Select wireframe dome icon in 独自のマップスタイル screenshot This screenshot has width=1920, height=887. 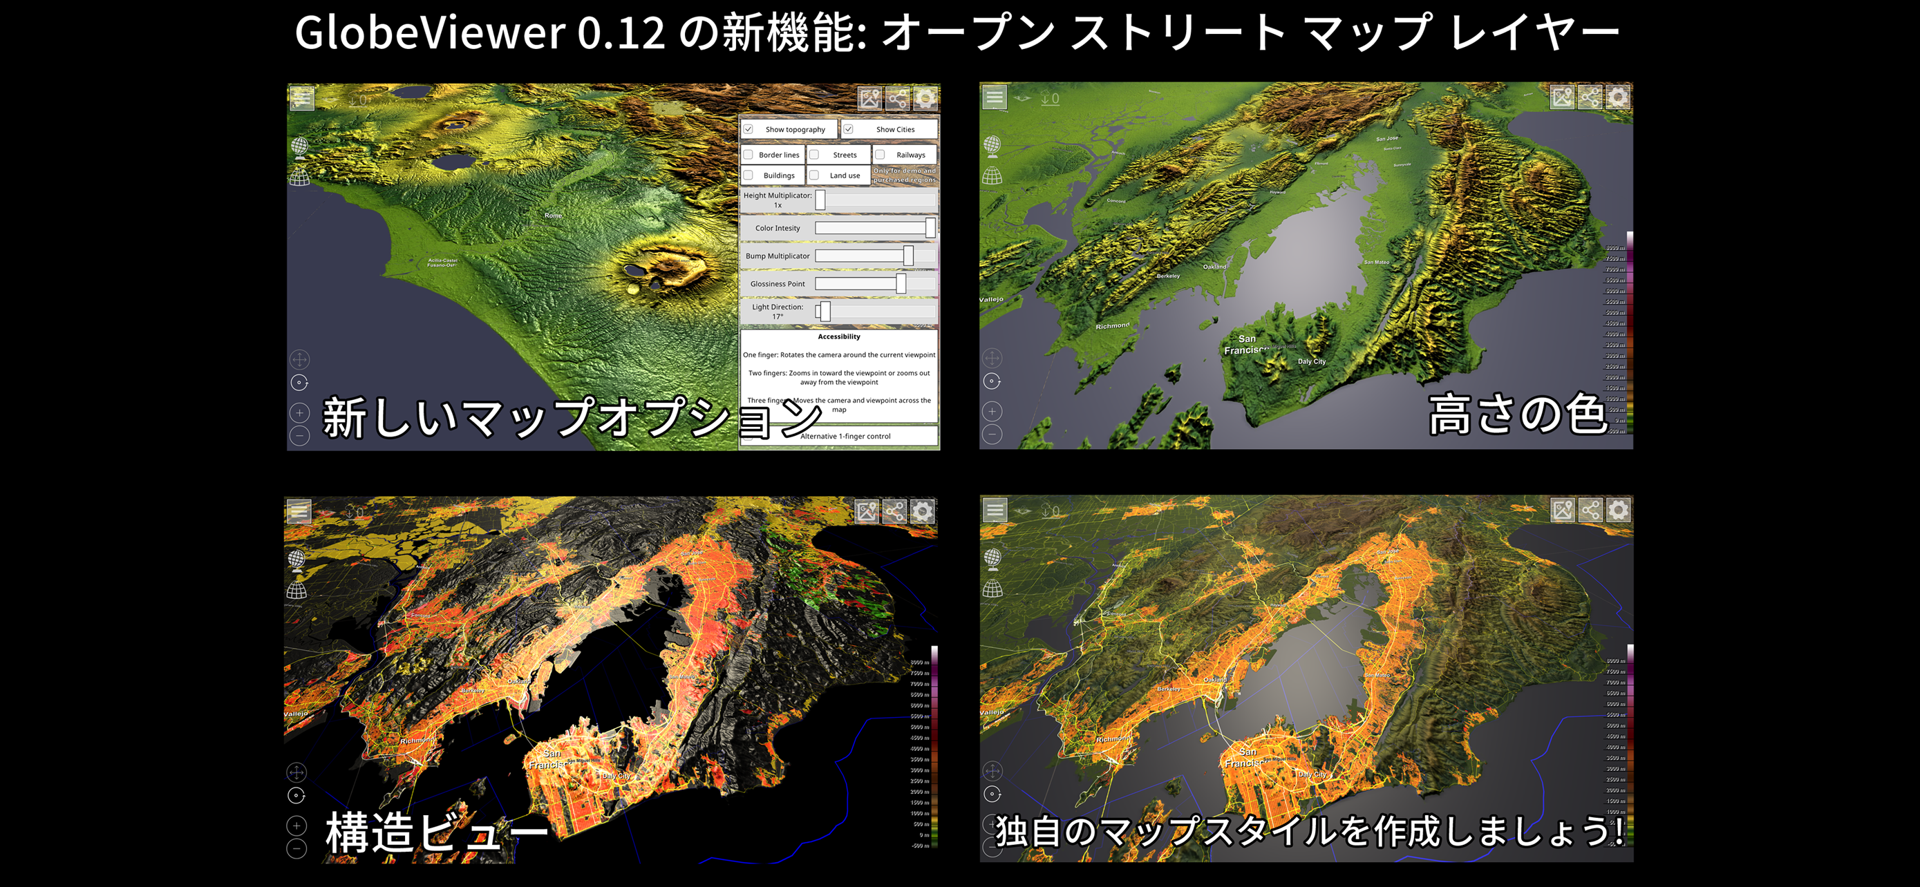point(992,589)
